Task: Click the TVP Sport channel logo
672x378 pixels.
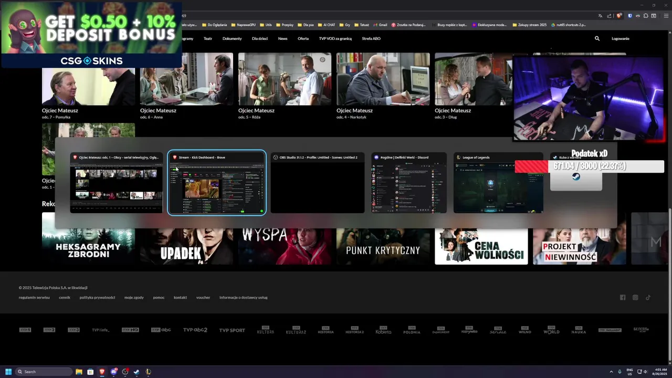Action: pyautogui.click(x=232, y=330)
